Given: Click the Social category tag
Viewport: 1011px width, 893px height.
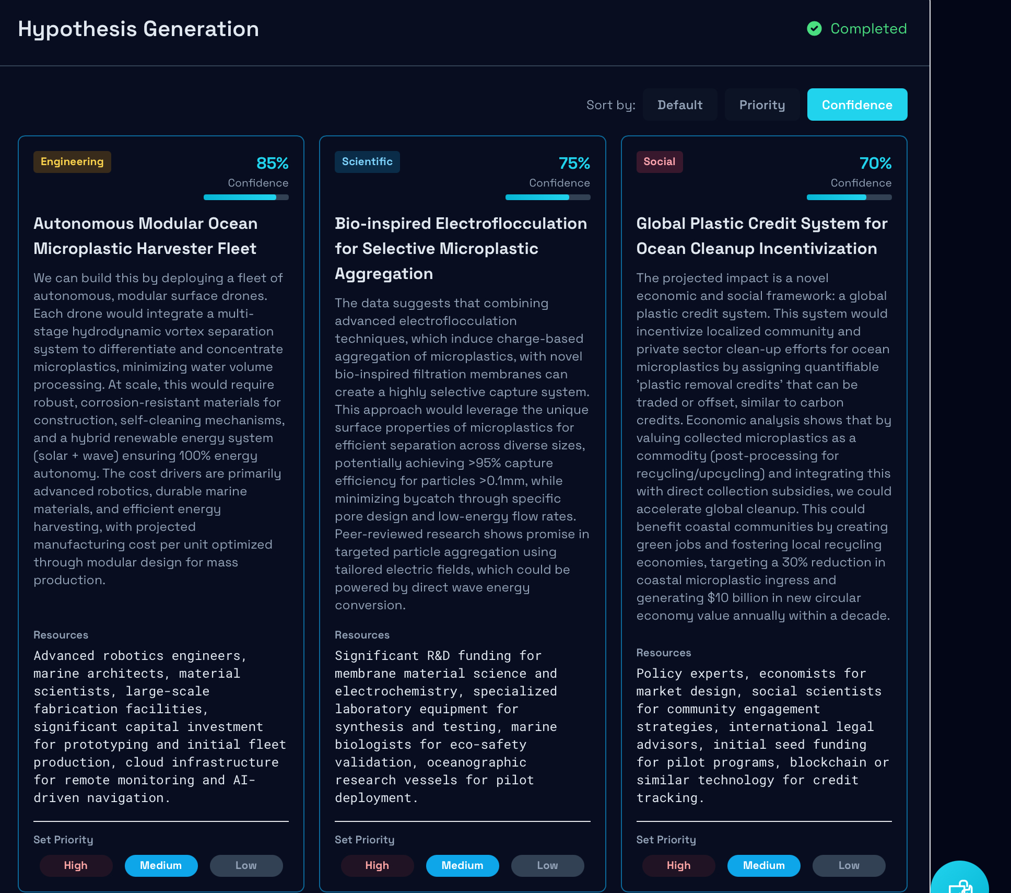Looking at the screenshot, I should 659,162.
